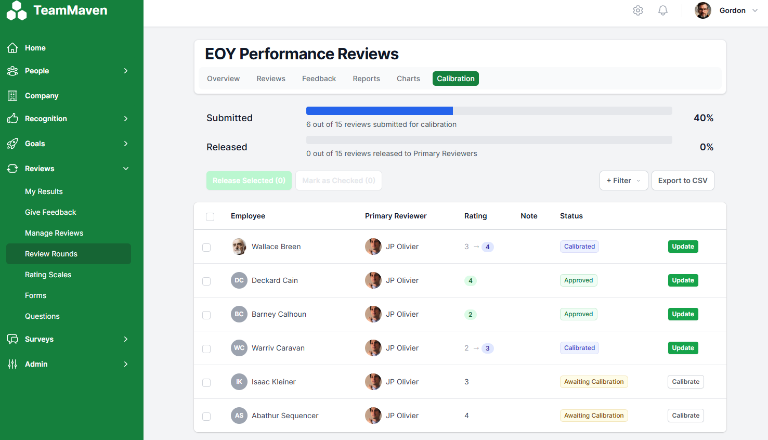This screenshot has height=440, width=768.
Task: Open notifications bell icon
Action: [663, 10]
